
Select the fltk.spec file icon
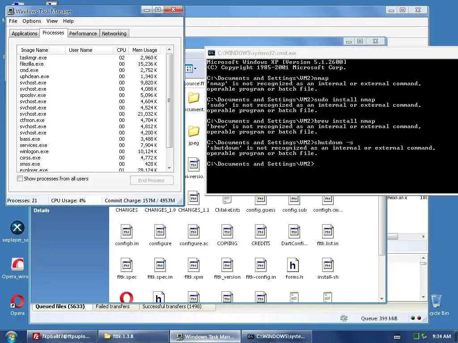(x=127, y=265)
